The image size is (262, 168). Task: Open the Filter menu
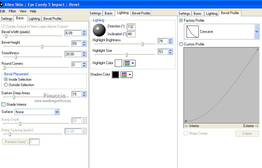12,11
